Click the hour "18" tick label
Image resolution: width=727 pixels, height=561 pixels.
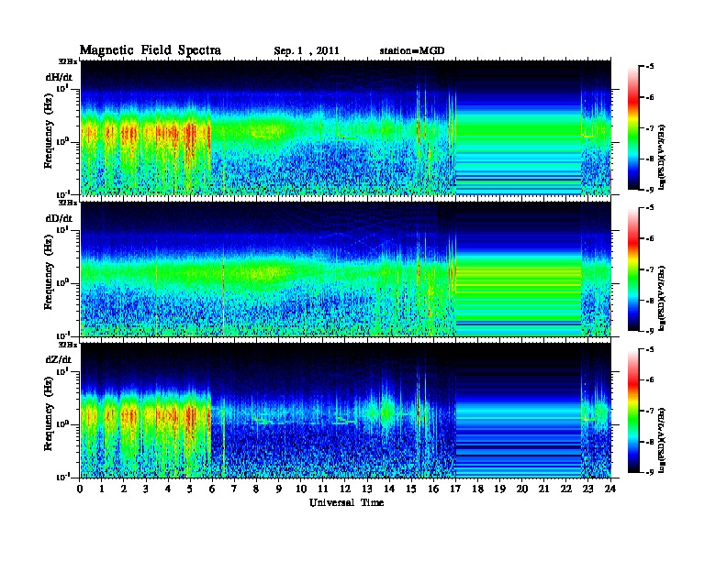click(477, 489)
